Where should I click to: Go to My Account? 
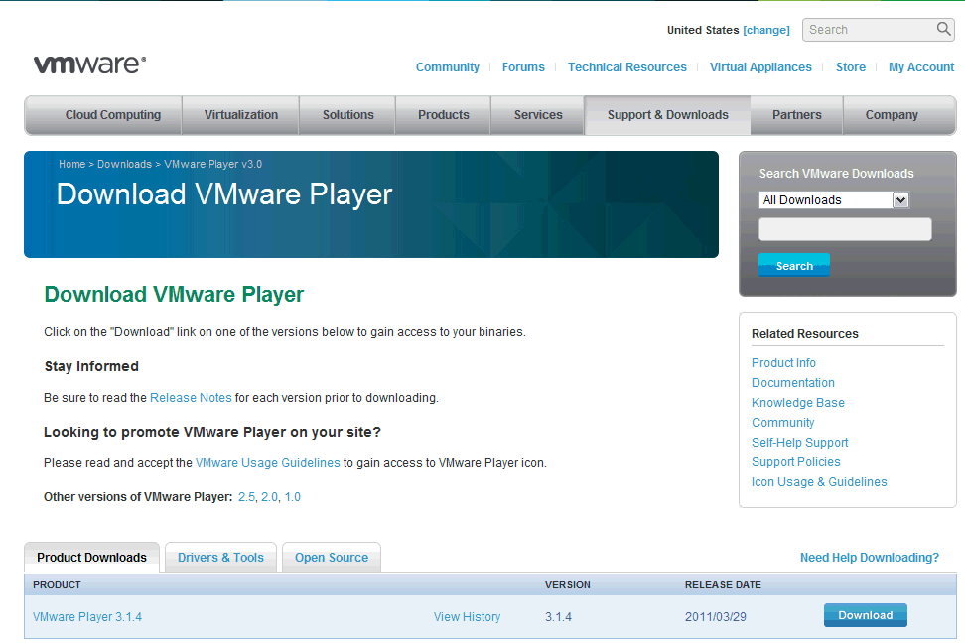[x=920, y=67]
